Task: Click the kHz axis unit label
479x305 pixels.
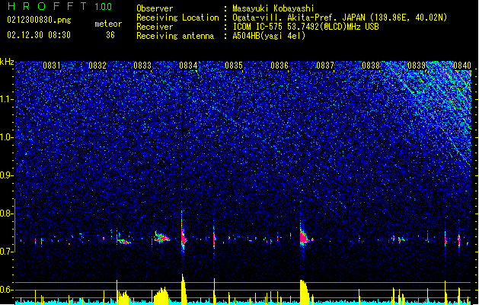Action: point(7,62)
